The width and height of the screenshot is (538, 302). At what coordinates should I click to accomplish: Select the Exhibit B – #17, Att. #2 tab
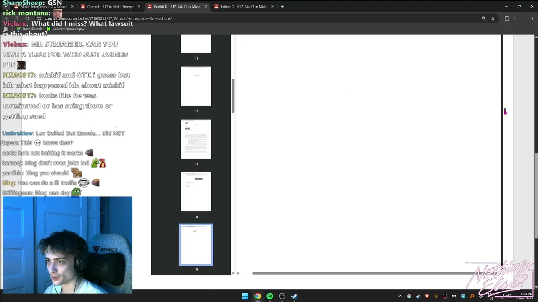coord(177,7)
